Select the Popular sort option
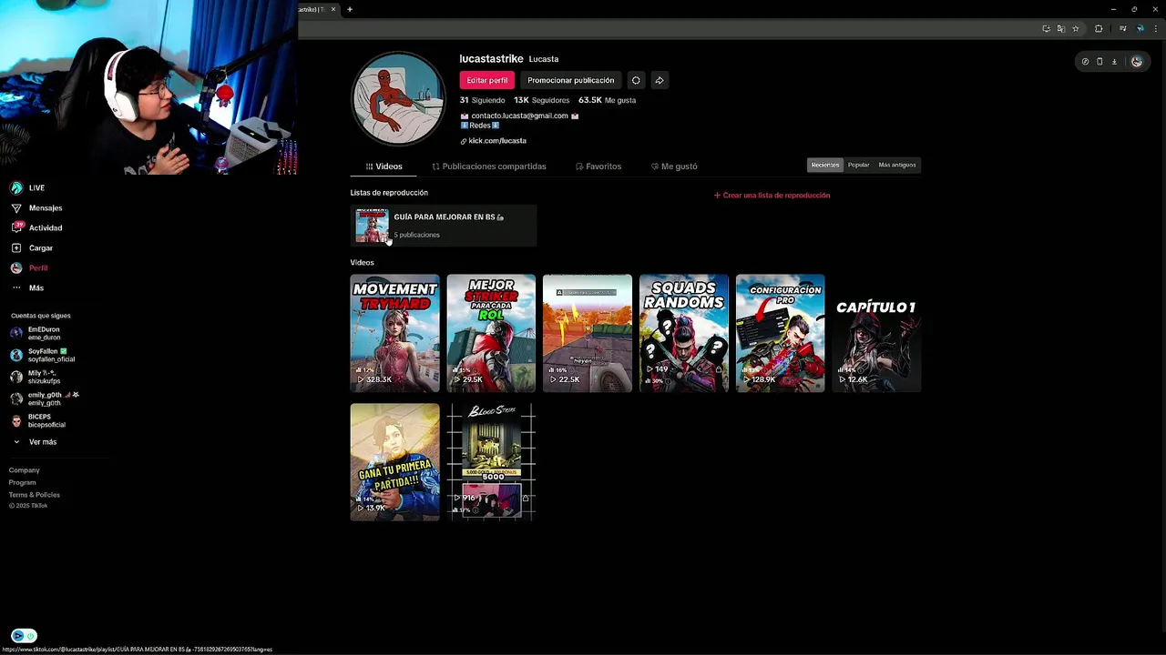The width and height of the screenshot is (1166, 655). click(x=858, y=165)
